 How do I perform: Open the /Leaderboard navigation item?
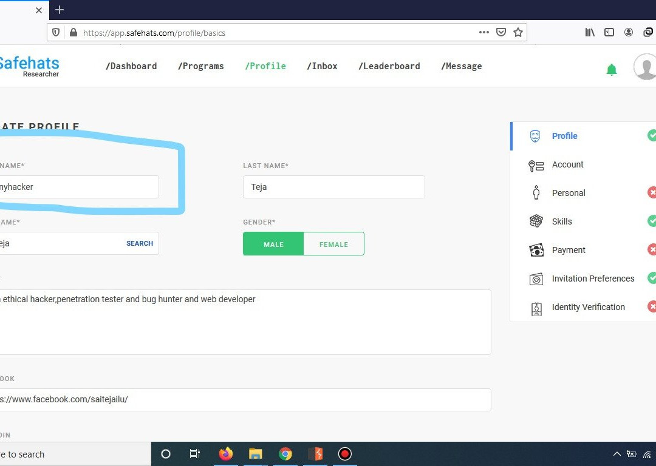(389, 66)
